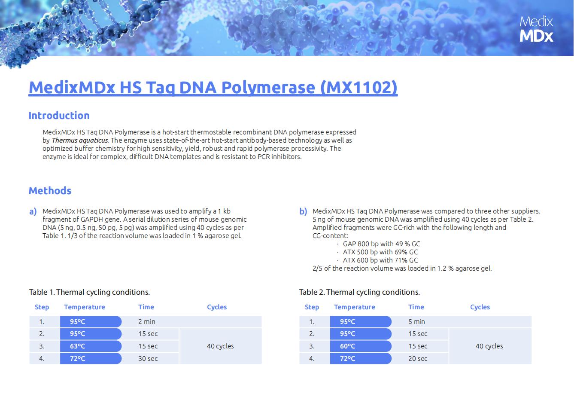Click the Table 1 thermal cycling caption
Image resolution: width=574 pixels, height=406 pixels.
click(89, 292)
